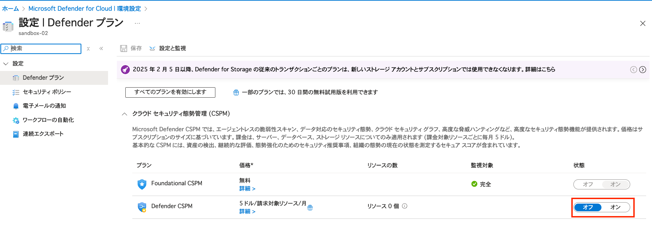652x232 pixels.
Task: Click the purple rocket announcement icon
Action: pos(125,70)
